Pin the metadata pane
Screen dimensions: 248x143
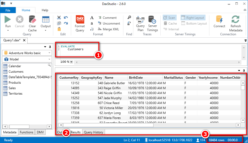point(50,47)
